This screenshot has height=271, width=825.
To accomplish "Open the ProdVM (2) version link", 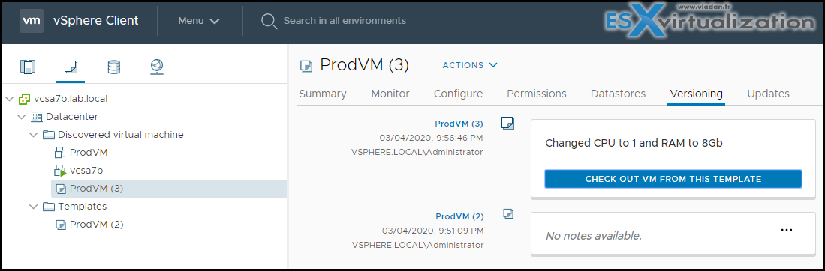I will click(459, 216).
